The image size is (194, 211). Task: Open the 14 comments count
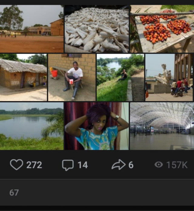tap(82, 165)
